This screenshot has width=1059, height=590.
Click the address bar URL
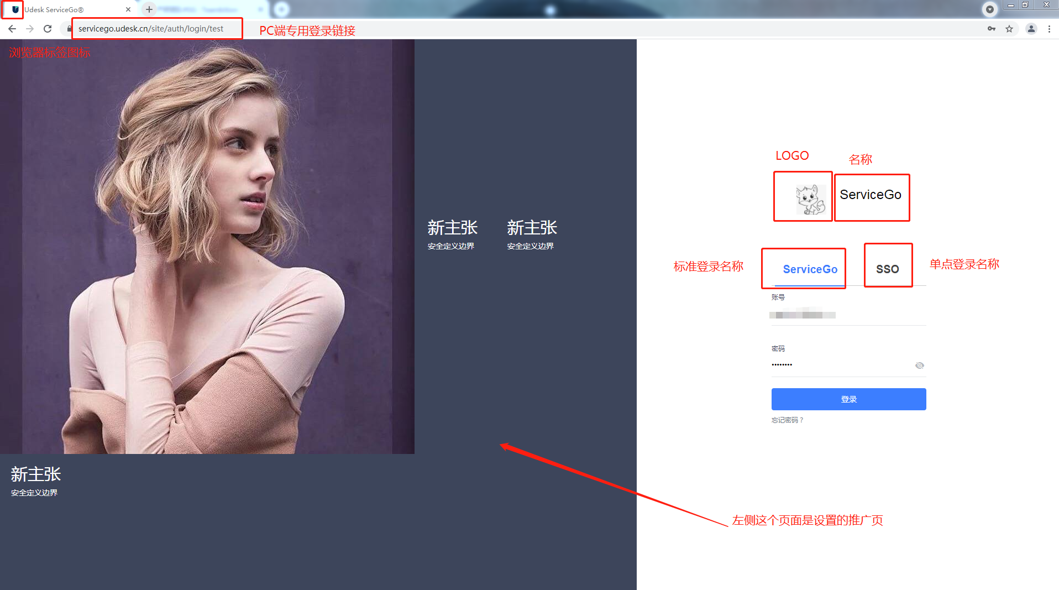151,29
